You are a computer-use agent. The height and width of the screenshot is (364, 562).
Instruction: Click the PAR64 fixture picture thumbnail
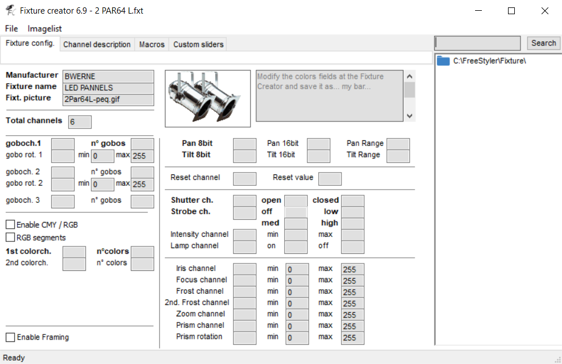[207, 98]
